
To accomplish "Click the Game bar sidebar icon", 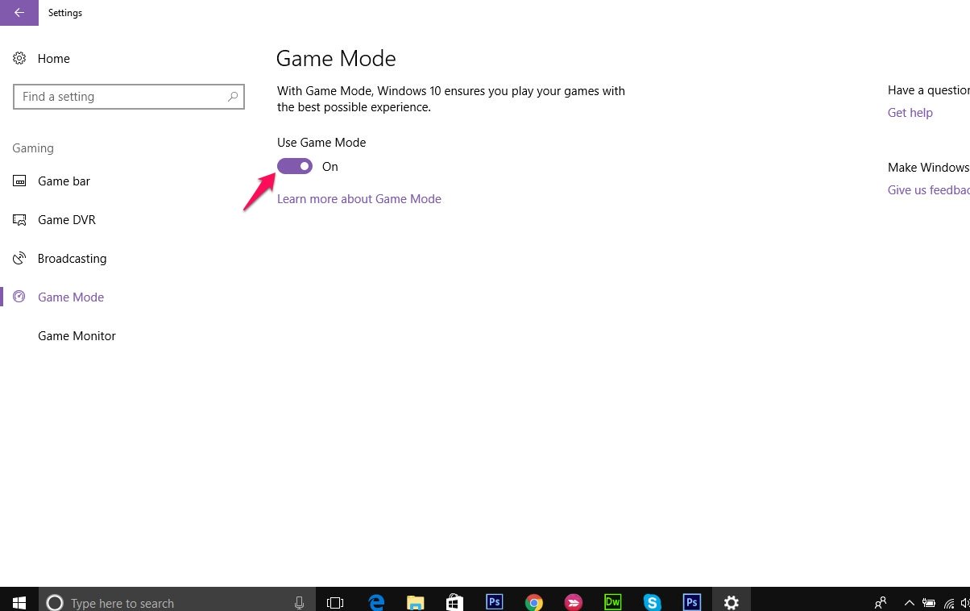I will 19,181.
